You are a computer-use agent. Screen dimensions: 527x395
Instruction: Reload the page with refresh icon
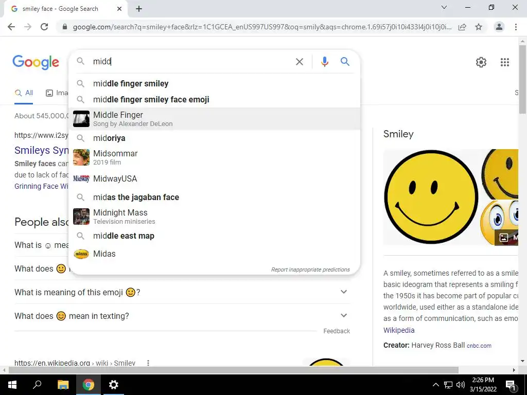pyautogui.click(x=44, y=27)
